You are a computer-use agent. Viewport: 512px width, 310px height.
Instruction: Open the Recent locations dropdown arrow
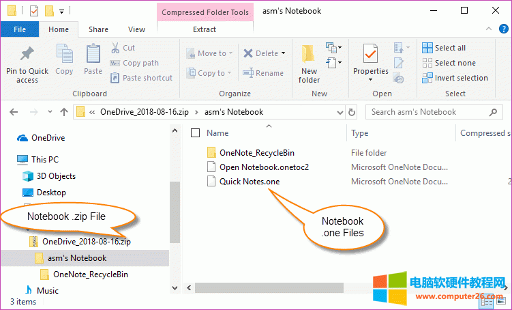(x=48, y=112)
